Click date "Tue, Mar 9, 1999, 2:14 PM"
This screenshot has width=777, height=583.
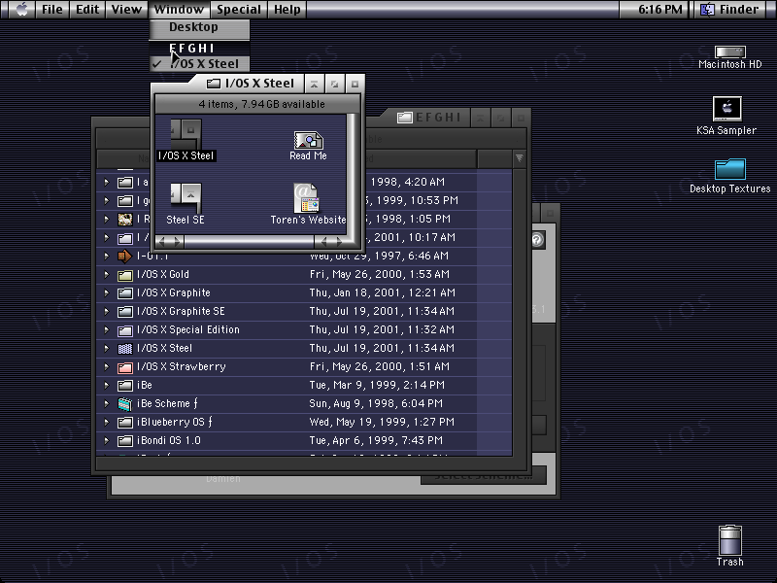click(x=377, y=385)
